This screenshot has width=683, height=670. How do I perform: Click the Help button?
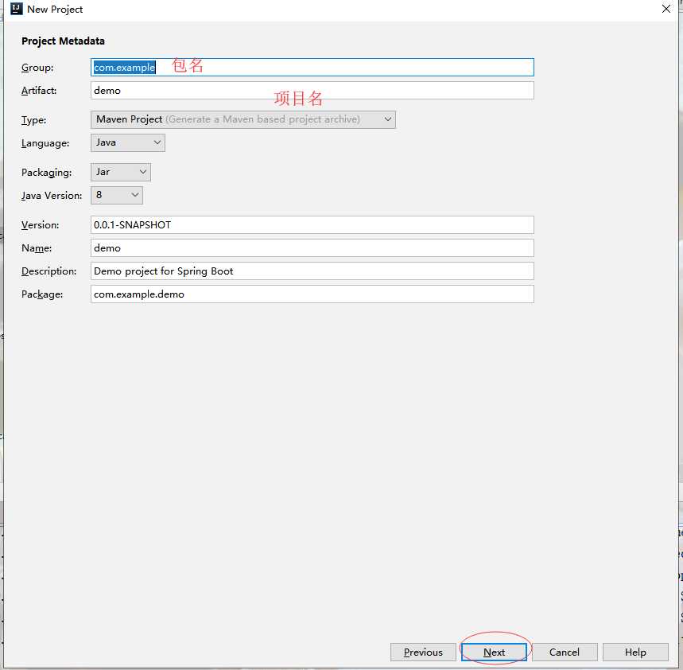pyautogui.click(x=635, y=652)
